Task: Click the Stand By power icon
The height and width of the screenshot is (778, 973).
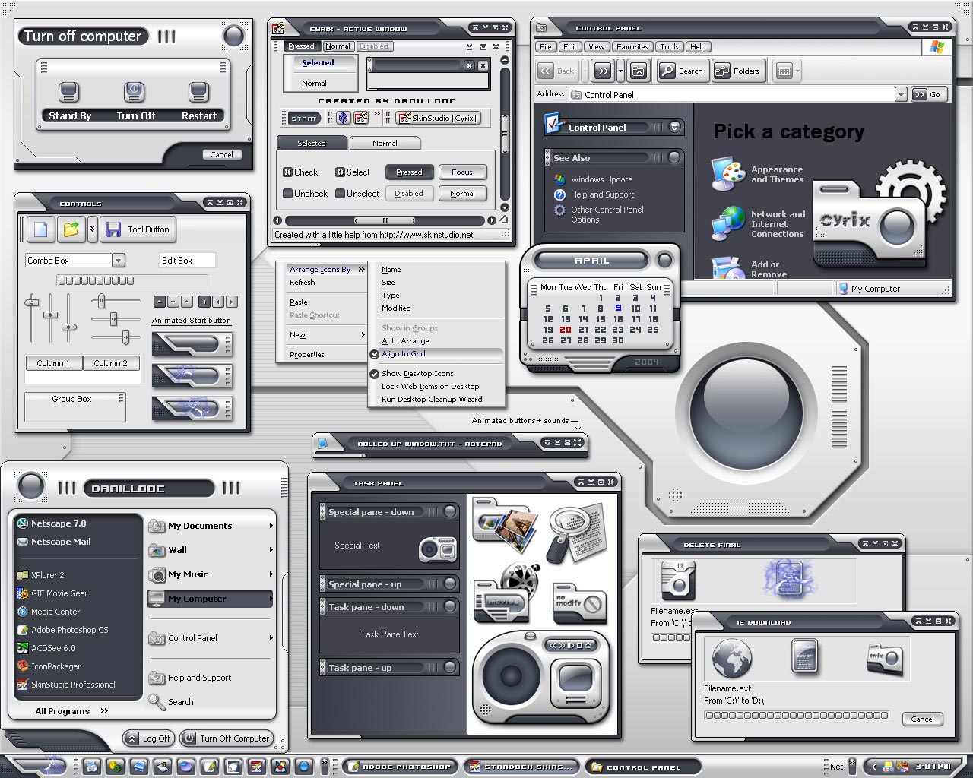Action: [x=69, y=92]
